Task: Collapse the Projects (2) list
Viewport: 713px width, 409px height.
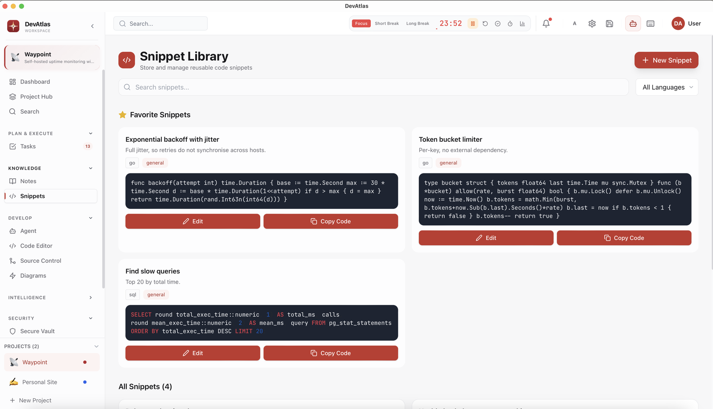Action: point(96,347)
